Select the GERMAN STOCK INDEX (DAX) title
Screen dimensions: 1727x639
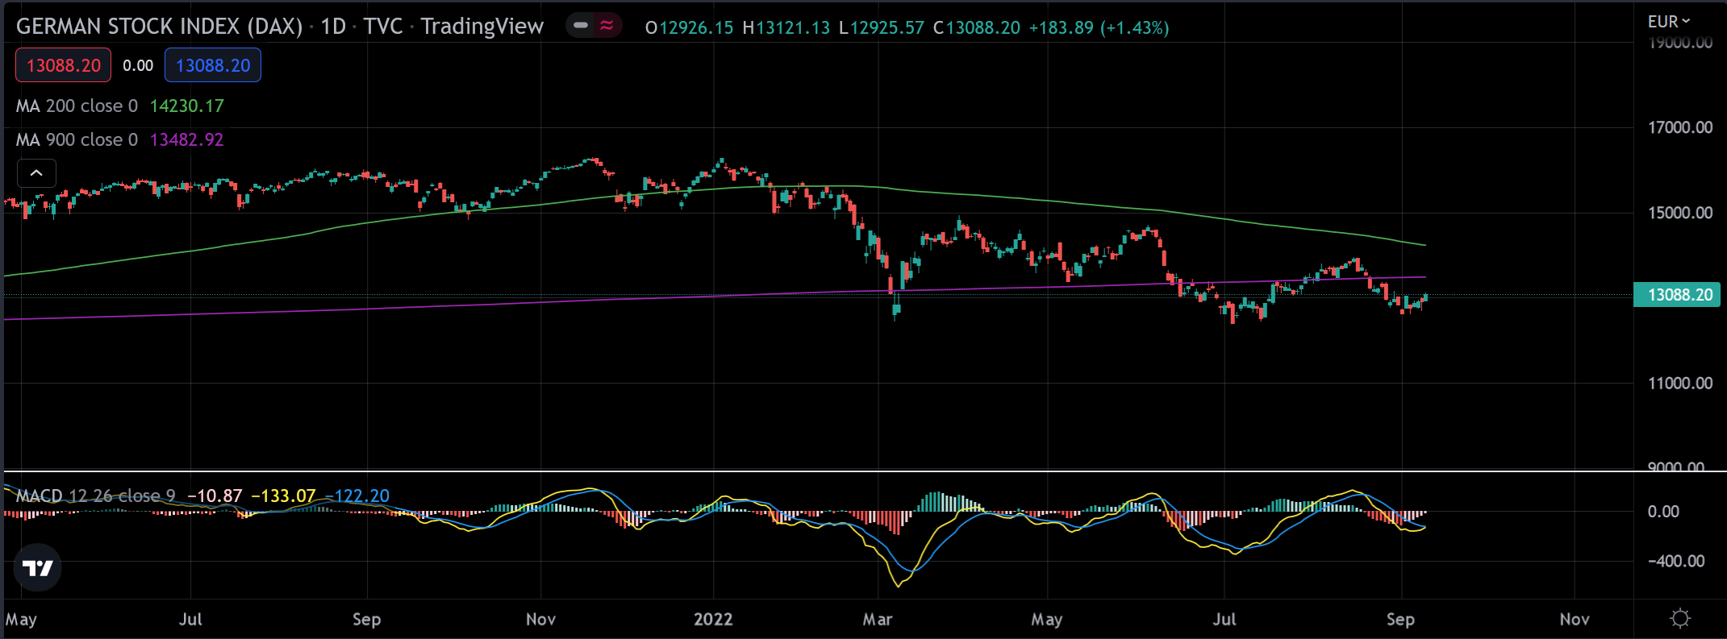click(159, 27)
